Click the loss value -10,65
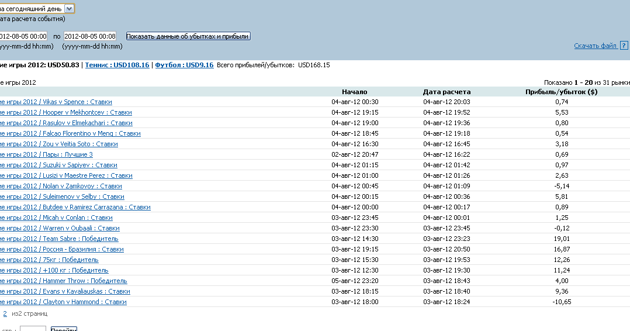Viewport: 630px width, 331px height. pyautogui.click(x=562, y=302)
